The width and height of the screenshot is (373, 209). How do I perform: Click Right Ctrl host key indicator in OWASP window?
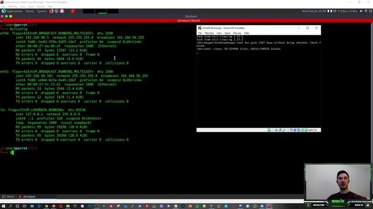(x=312, y=130)
